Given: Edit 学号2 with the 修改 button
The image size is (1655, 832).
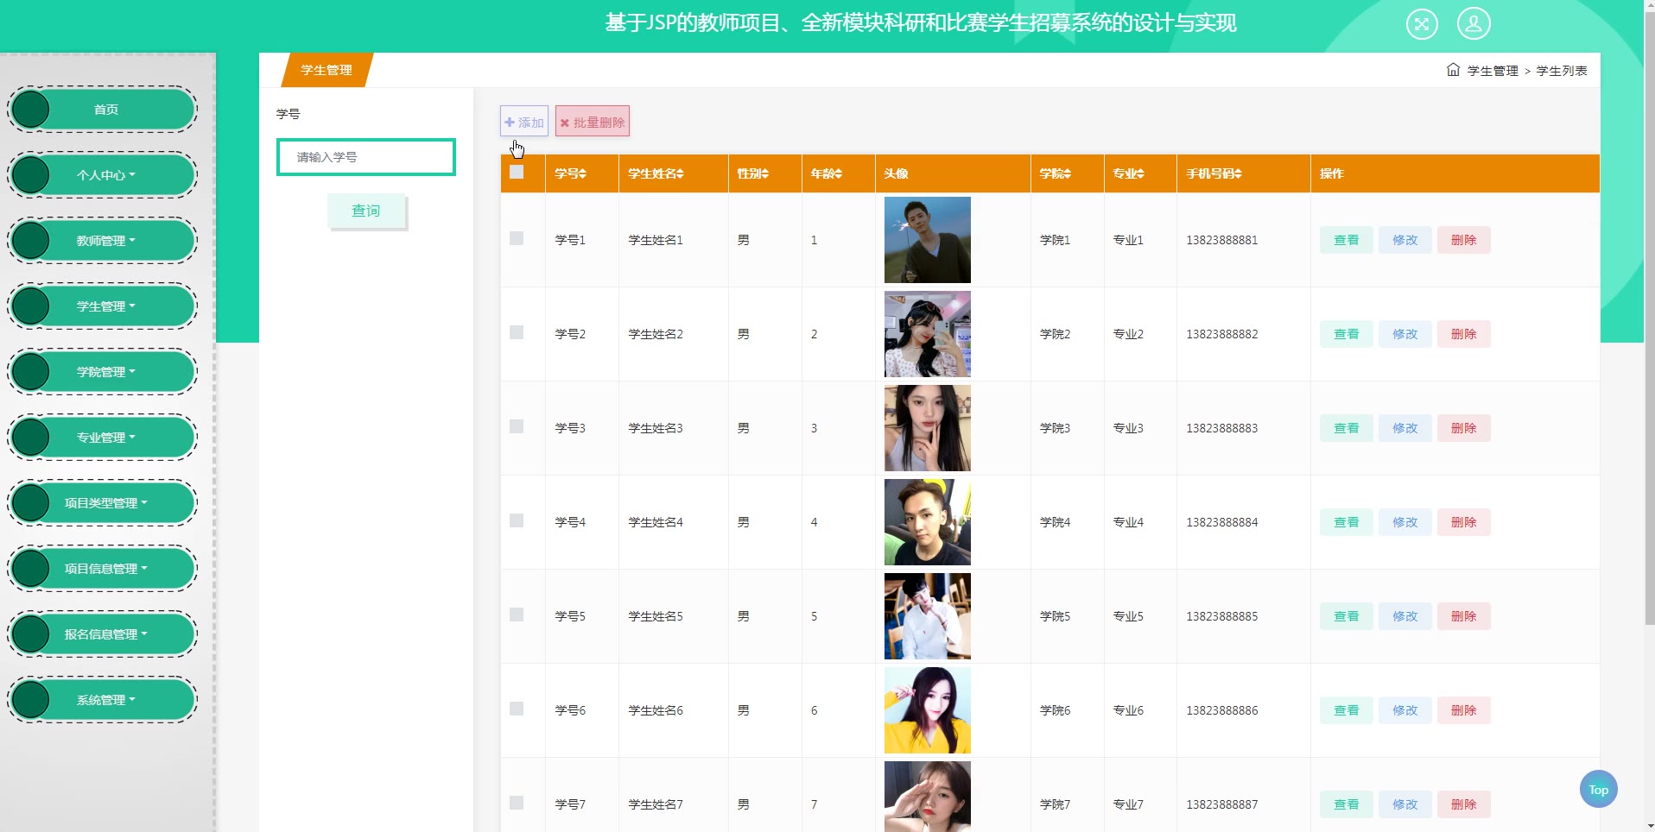Looking at the screenshot, I should click(1405, 334).
